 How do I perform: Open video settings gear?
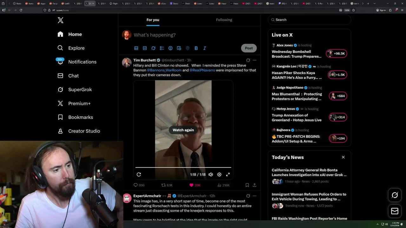[x=219, y=174]
